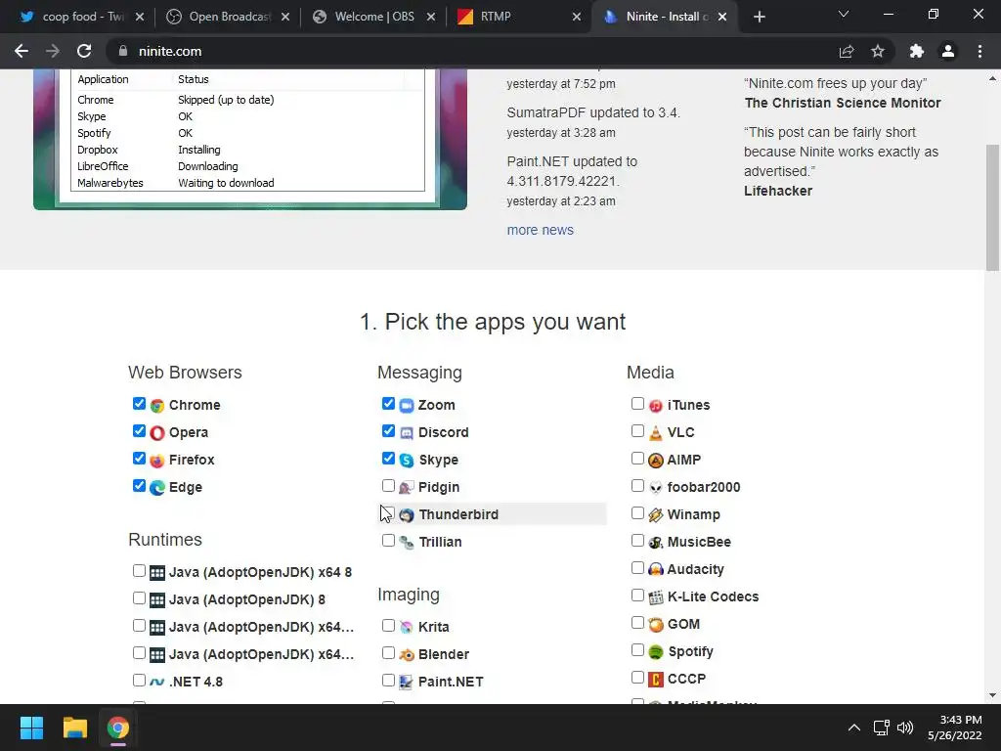Click the VLC cone icon
1001x751 pixels.
coord(656,433)
